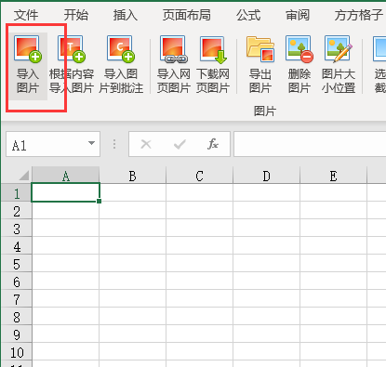Select row 4 header
The image size is (386, 367).
point(17,246)
